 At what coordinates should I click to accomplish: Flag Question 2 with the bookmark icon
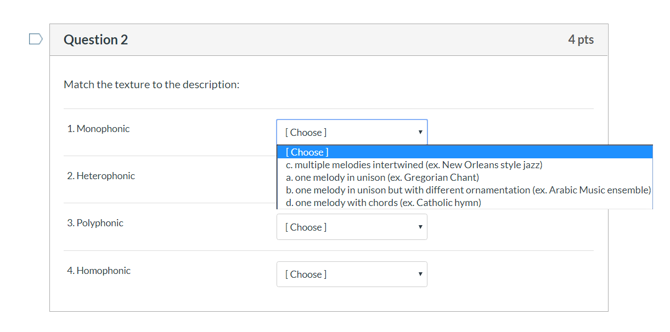pyautogui.click(x=36, y=39)
